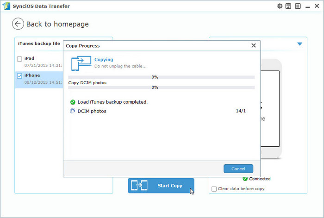Open the title bar menu list icon
The height and width of the screenshot is (218, 324).
point(298,6)
